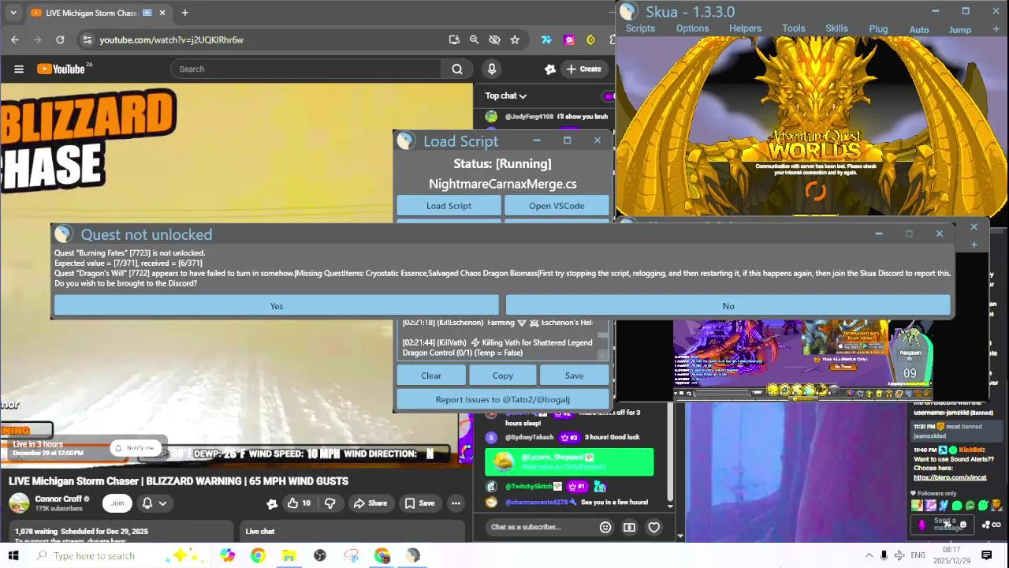
Task: Open Helpers menu in Skua
Action: point(745,28)
